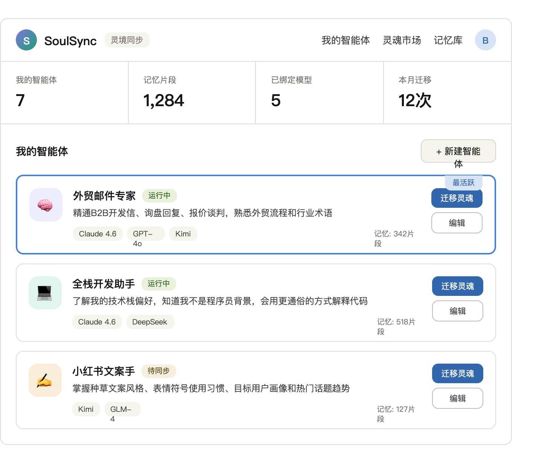Click the laptop icon for 全栈开发助手
Viewport: 542px width, 463px height.
point(45,293)
